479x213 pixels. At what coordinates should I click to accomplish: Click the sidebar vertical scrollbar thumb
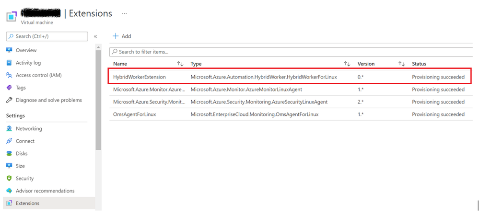(98, 100)
